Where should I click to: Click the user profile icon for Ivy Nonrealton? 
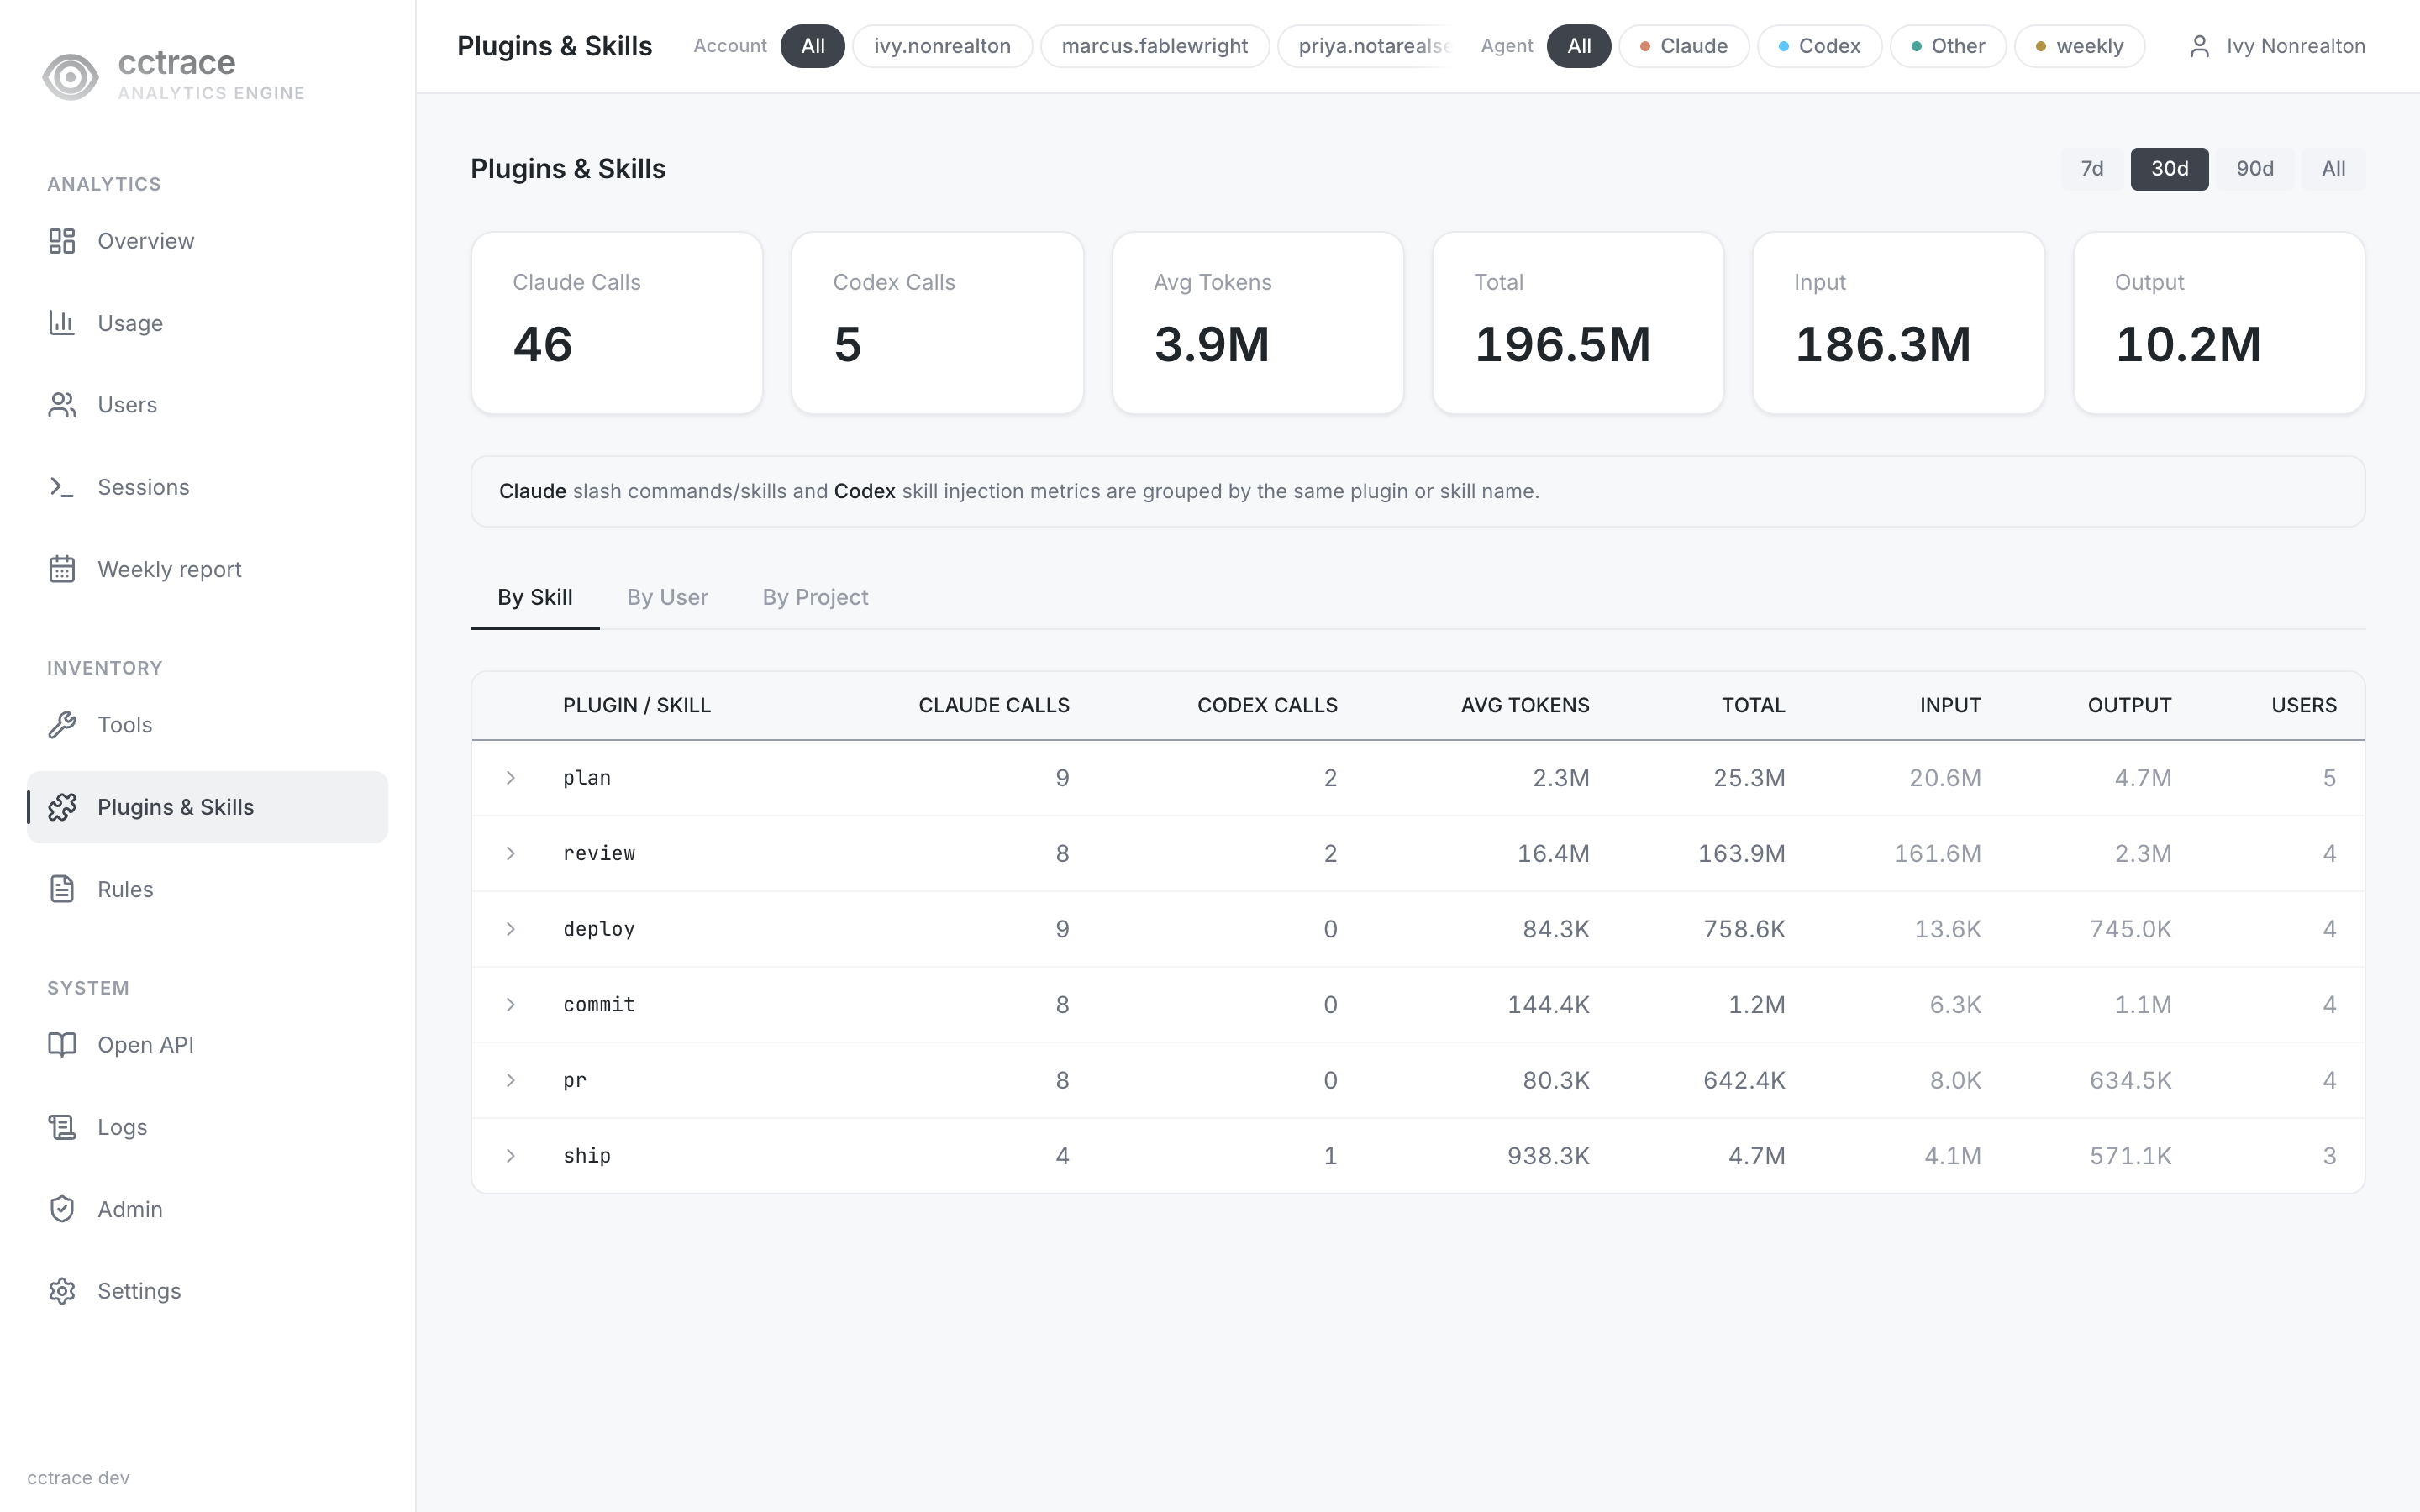[2199, 46]
